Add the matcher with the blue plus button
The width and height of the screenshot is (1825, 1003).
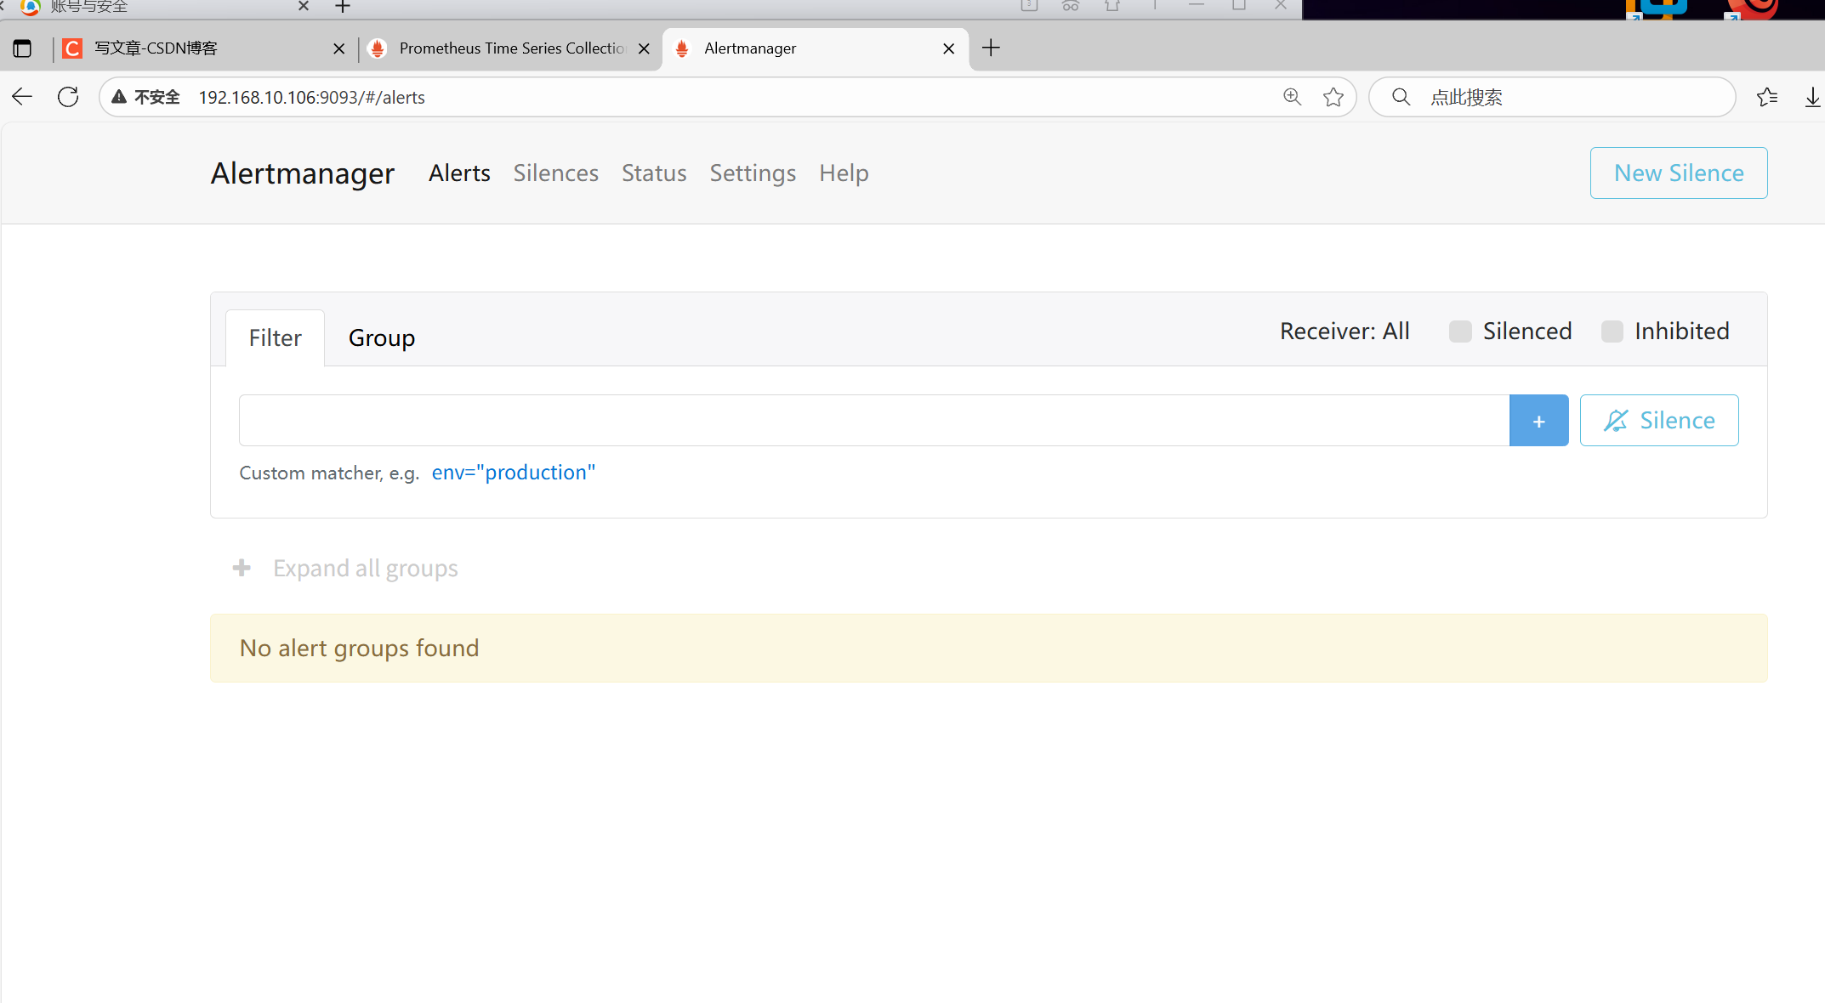pos(1539,420)
